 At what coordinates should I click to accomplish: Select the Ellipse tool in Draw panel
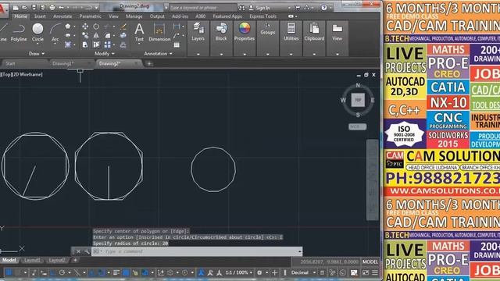pos(68,36)
